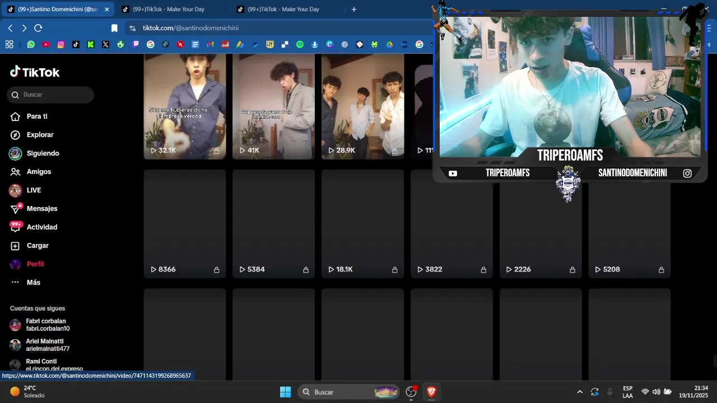The width and height of the screenshot is (717, 403).
Task: Click the browser forward arrow
Action: pyautogui.click(x=24, y=28)
